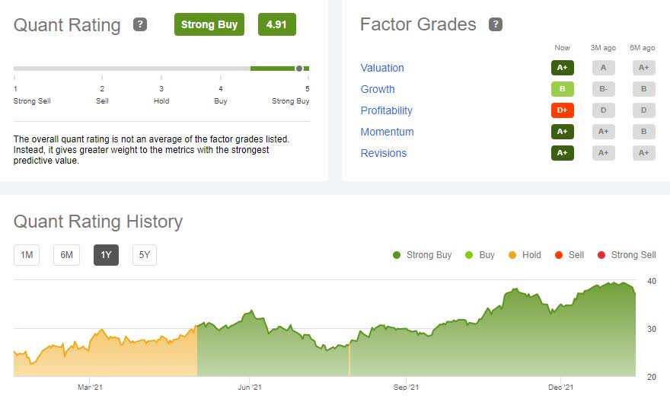Viewport: 670px width, 402px height.
Task: Open the Factor Grades help question icon
Action: [495, 24]
